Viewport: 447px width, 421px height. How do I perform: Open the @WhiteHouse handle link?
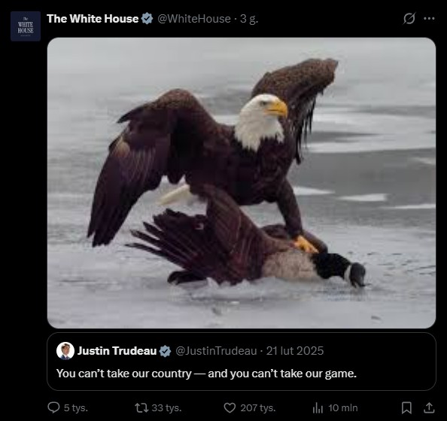tap(194, 19)
